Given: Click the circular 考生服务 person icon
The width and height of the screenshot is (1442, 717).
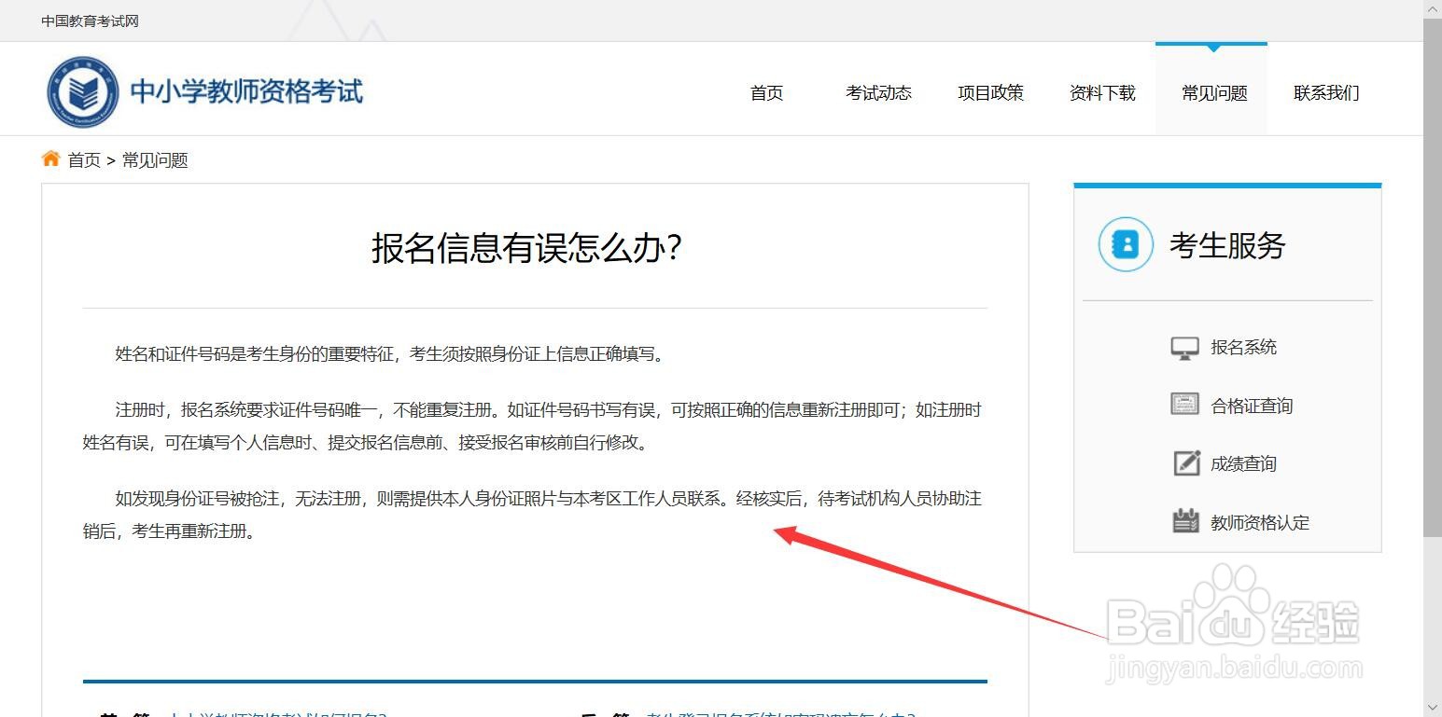Looking at the screenshot, I should pyautogui.click(x=1125, y=245).
